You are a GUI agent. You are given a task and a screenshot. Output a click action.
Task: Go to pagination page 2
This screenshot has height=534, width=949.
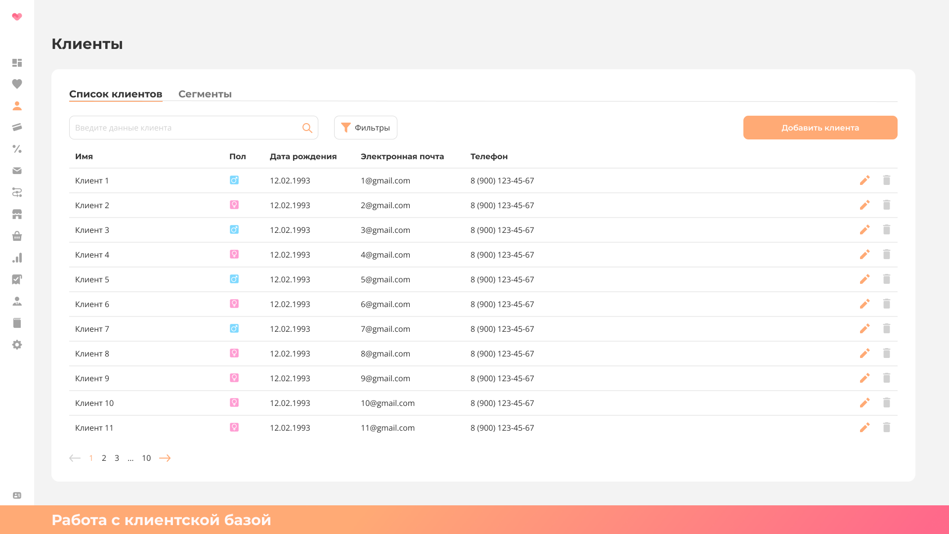pyautogui.click(x=104, y=458)
